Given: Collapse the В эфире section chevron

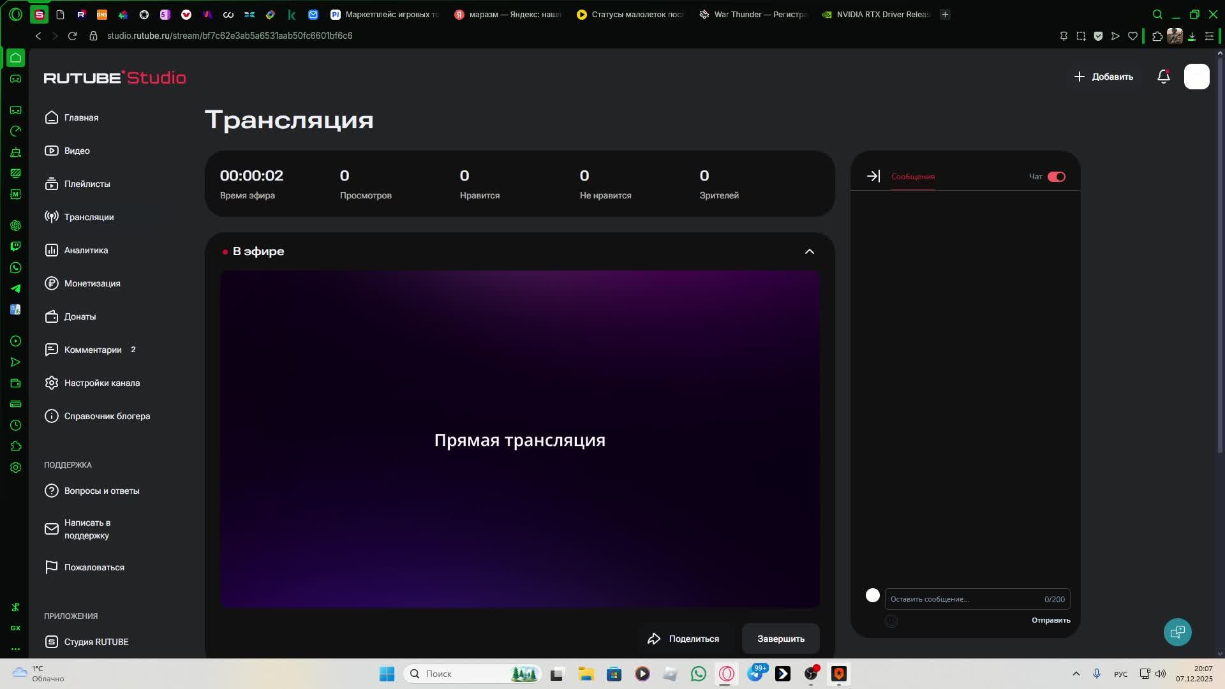Looking at the screenshot, I should [809, 251].
